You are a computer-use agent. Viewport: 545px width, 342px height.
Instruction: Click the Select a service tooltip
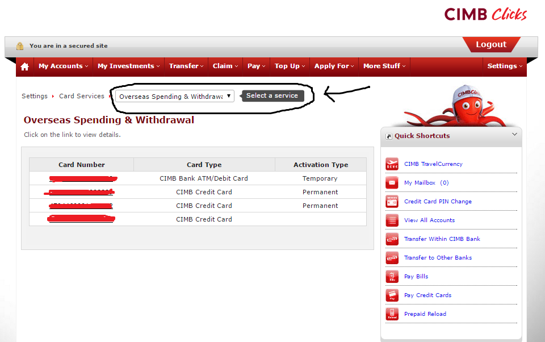coord(272,95)
